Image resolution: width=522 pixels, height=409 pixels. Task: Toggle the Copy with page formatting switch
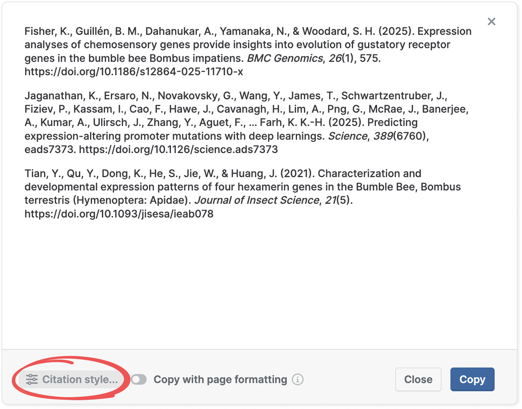(139, 380)
